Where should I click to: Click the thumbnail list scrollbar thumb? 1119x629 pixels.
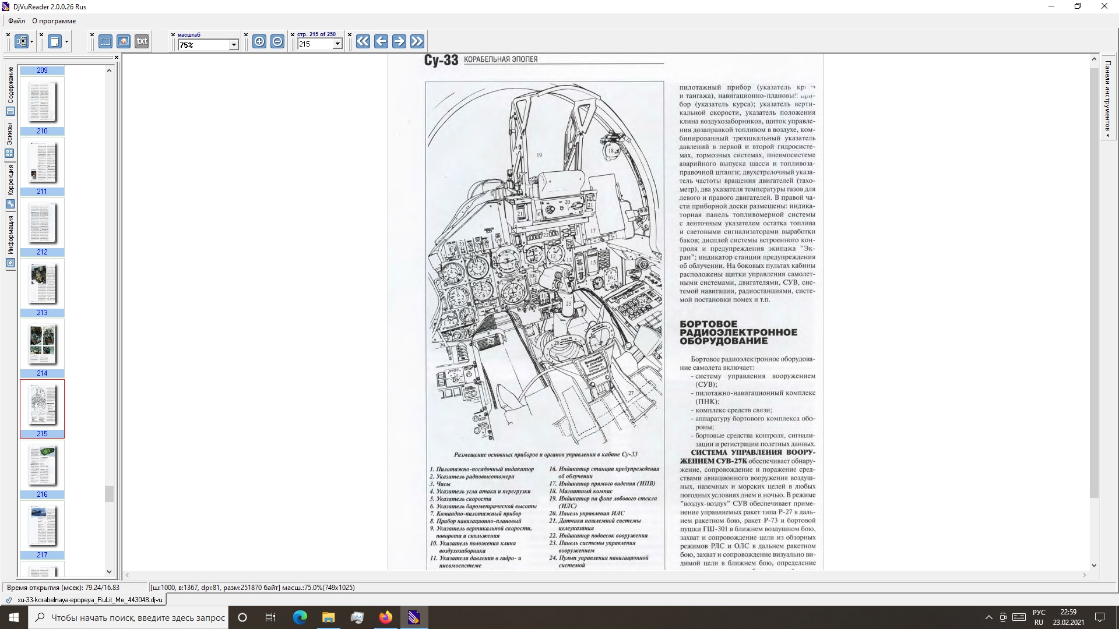109,493
